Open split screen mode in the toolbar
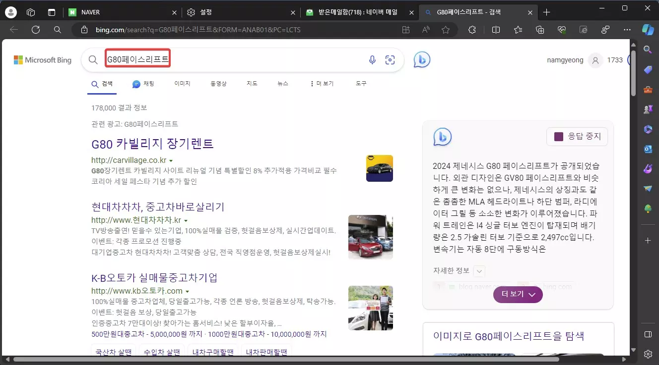The width and height of the screenshot is (659, 365). pos(496,30)
